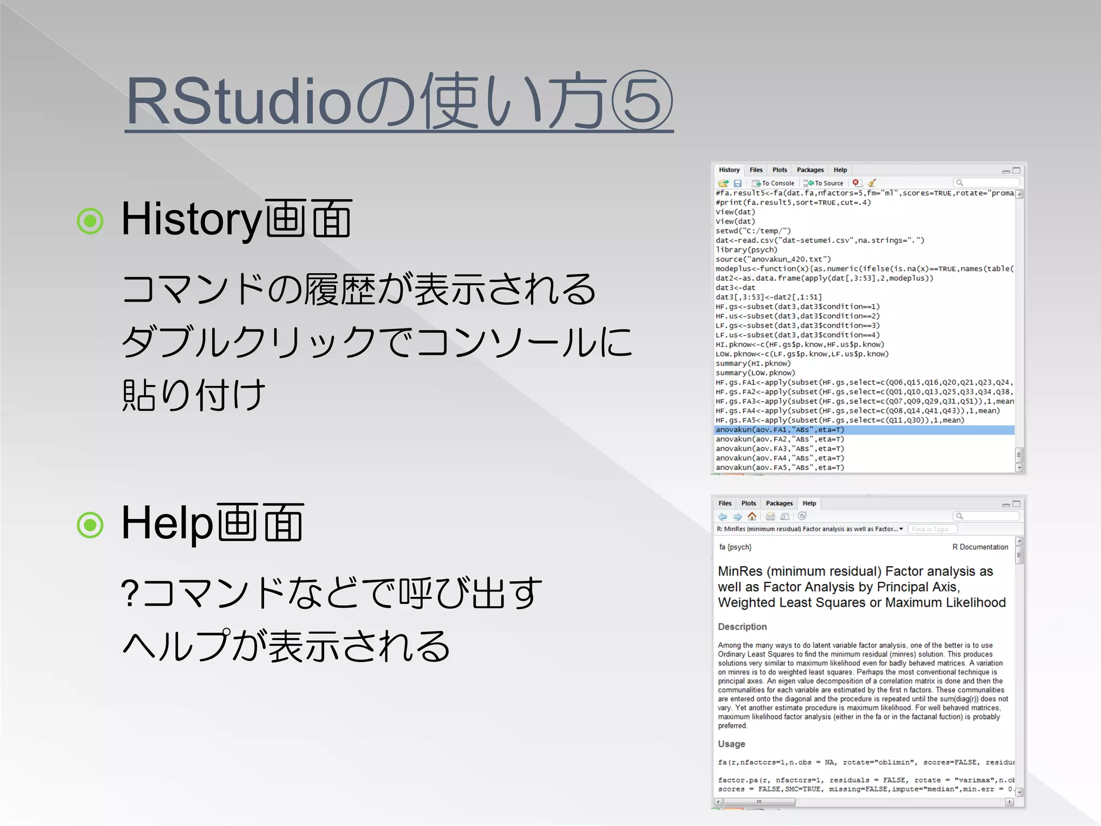Click the History list scroll-up arrow
The height and width of the screenshot is (826, 1101).
pyautogui.click(x=1019, y=194)
